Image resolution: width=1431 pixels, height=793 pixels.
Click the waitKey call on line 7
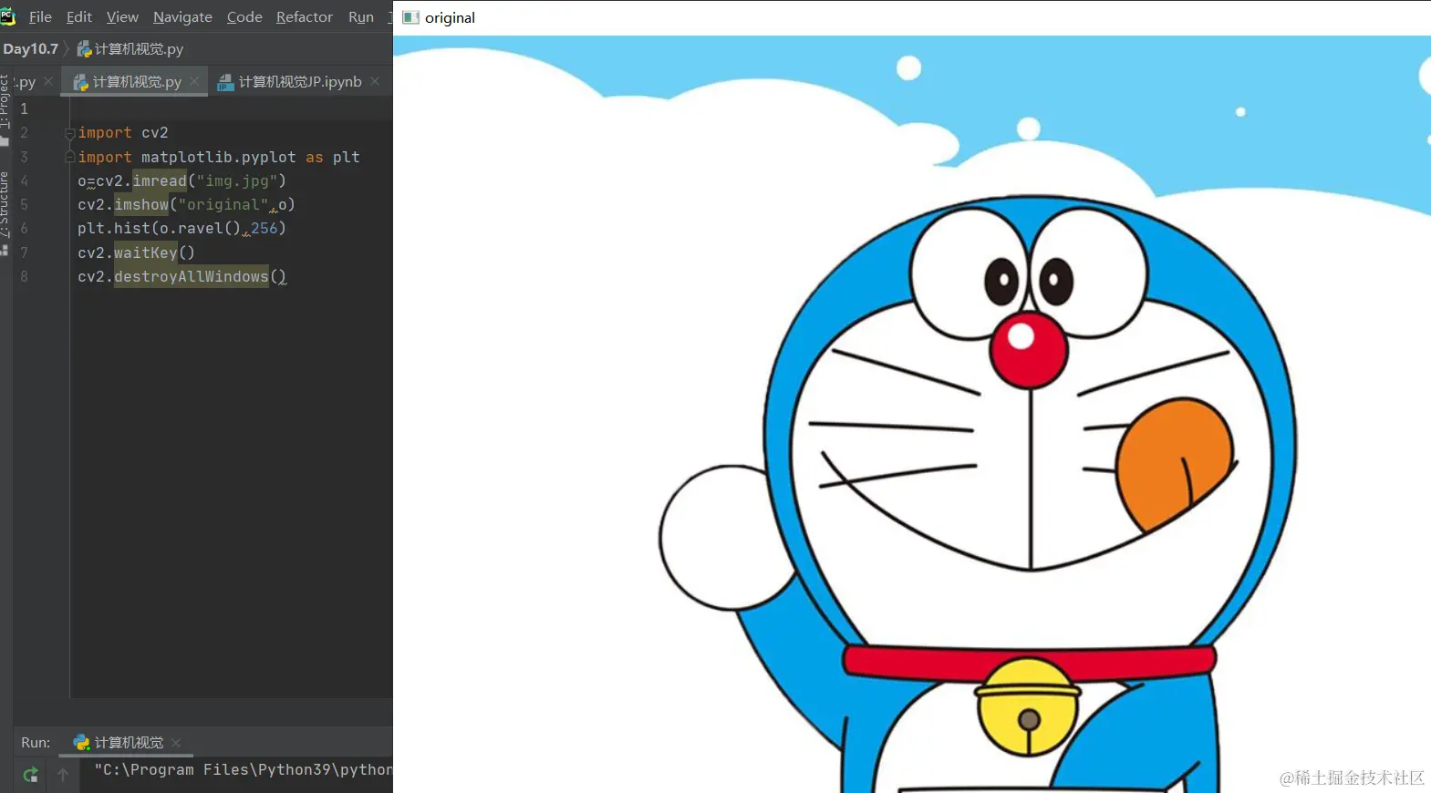click(146, 252)
